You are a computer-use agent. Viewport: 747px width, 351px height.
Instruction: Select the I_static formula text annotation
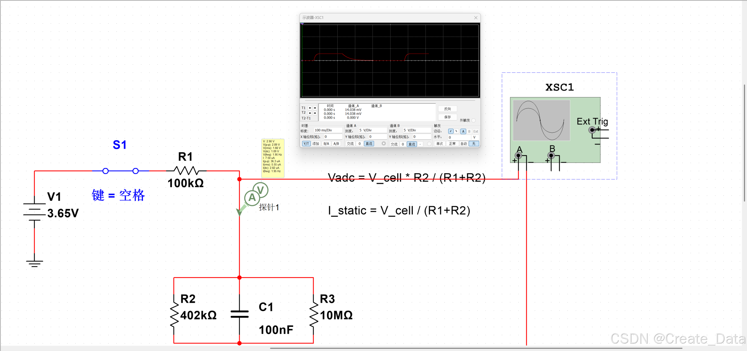399,211
